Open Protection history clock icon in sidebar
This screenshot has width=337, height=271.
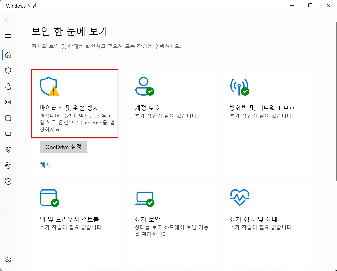click(8, 181)
